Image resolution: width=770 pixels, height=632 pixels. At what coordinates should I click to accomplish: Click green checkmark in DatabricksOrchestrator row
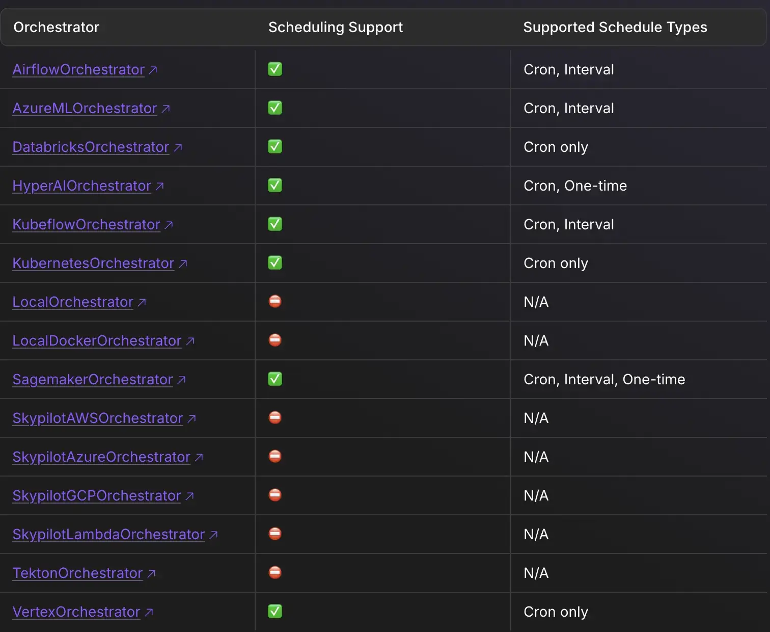(275, 147)
